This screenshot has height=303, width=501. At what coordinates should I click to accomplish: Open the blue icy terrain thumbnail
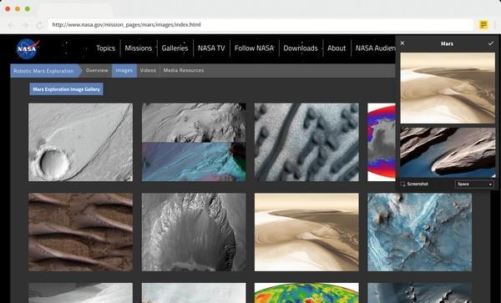coord(419,232)
